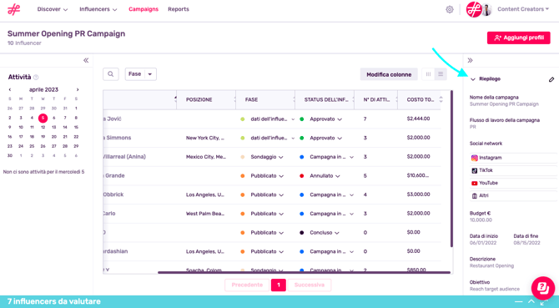The width and height of the screenshot is (559, 308).
Task: Sort by the COSTO TO.. column header
Action: pos(421,100)
